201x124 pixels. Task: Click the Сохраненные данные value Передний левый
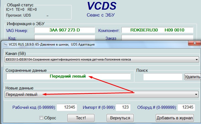[x=68, y=76]
